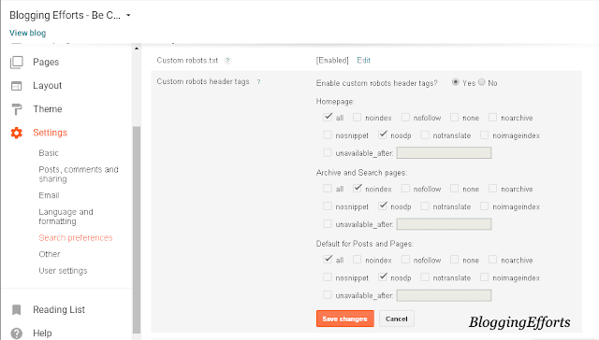Uncheck Homepage 'all' checkbox
The image size is (599, 340).
tap(328, 117)
